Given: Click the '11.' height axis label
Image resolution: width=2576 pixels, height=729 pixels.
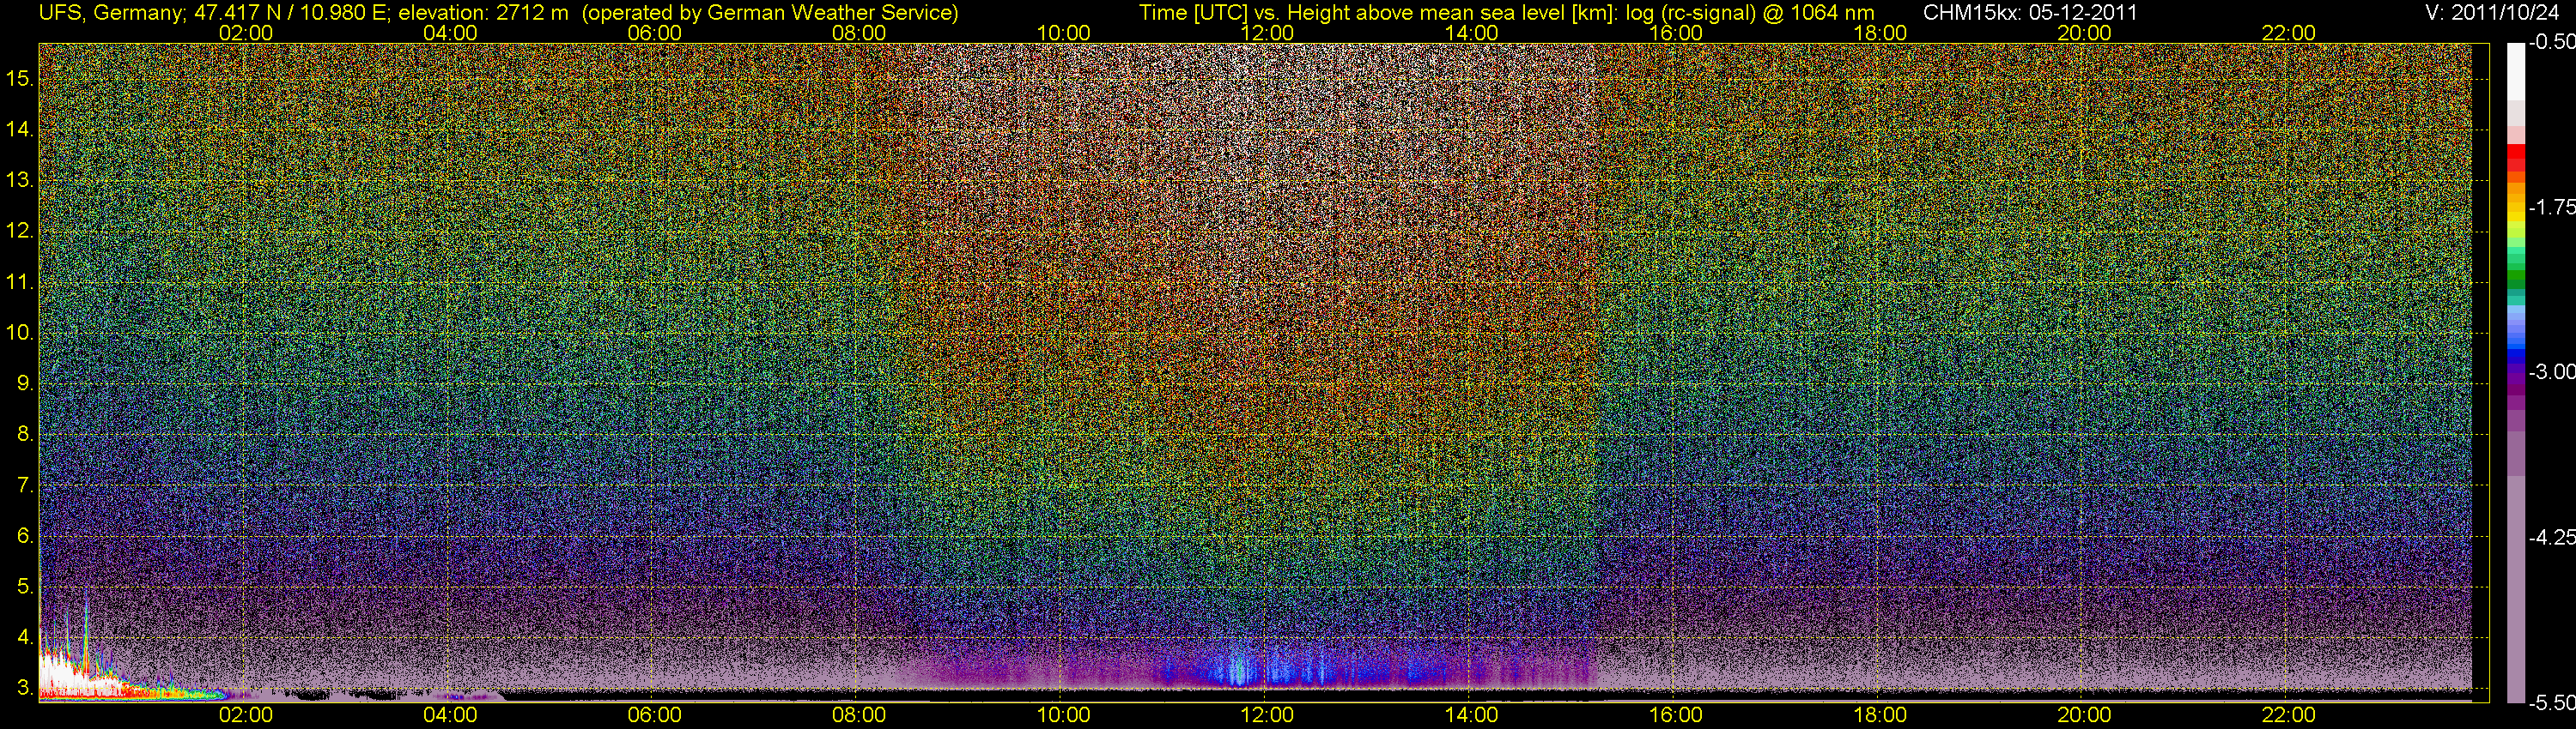Looking at the screenshot, I should coord(20,281).
